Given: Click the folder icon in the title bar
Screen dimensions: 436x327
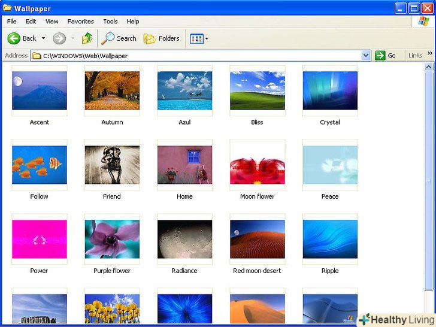Looking at the screenshot, I should (8, 8).
